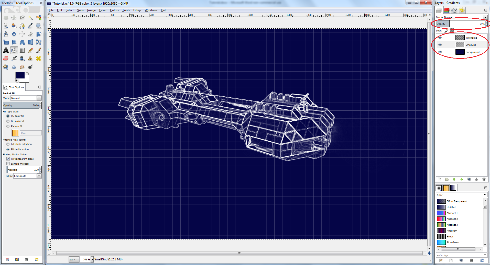Select the Ellipse Select tool
The image size is (490, 265).
14,18
